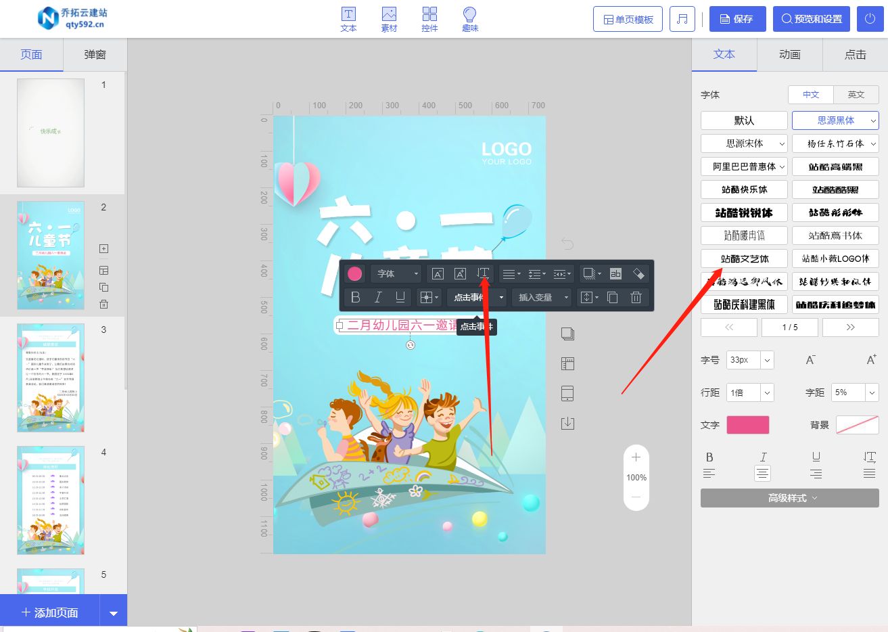The height and width of the screenshot is (632, 888).
Task: Switch to the 弹窗 tab
Action: click(95, 55)
